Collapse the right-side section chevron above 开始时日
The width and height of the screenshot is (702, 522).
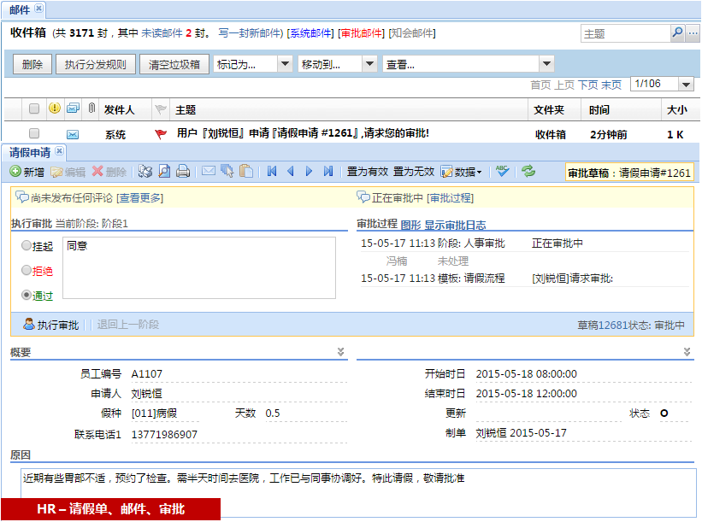[x=687, y=352]
